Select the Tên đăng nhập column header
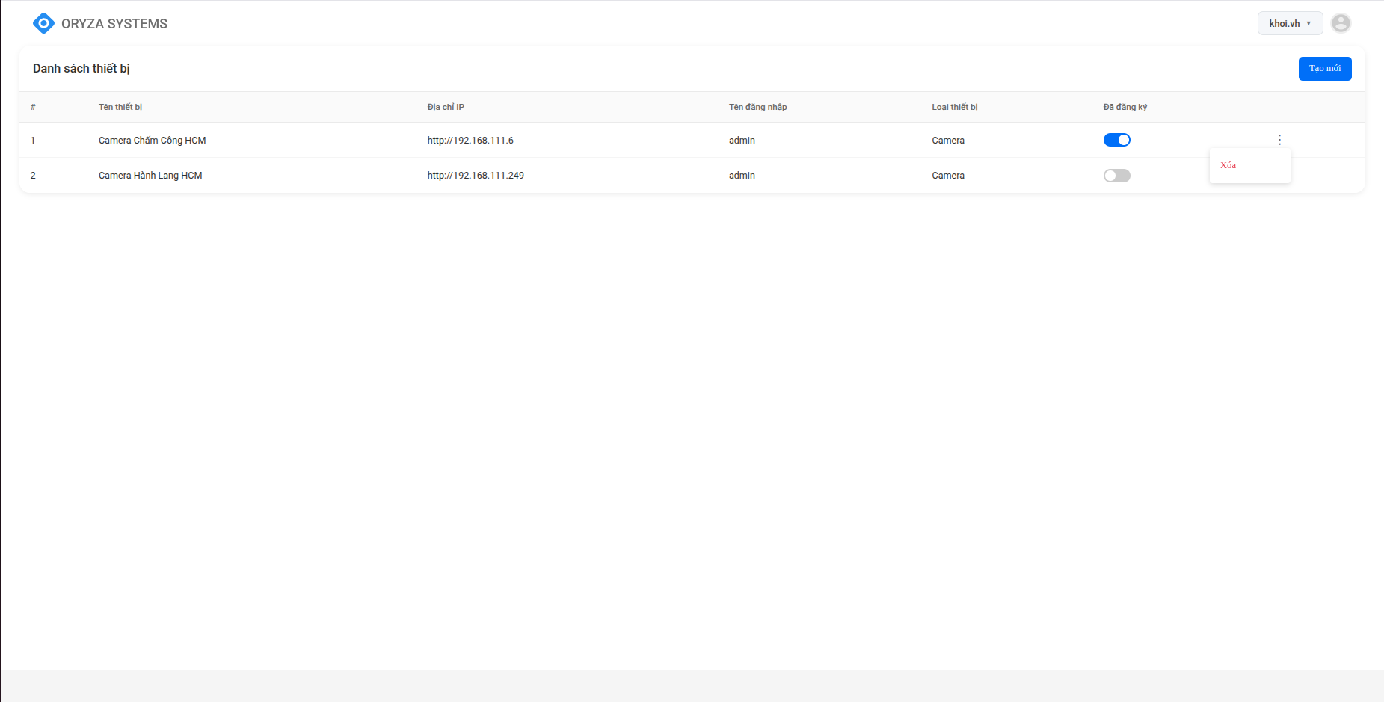Viewport: 1384px width, 702px height. coord(757,107)
